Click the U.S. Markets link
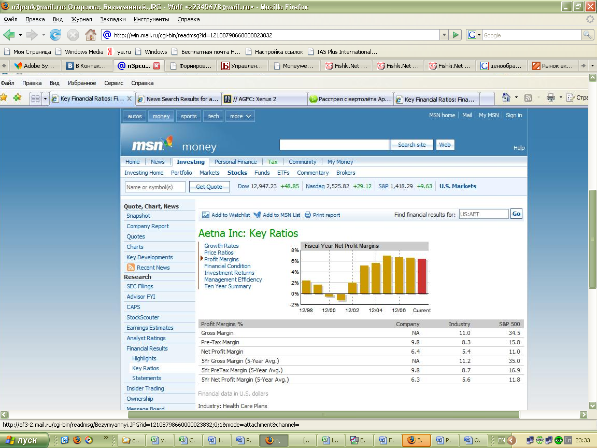The width and height of the screenshot is (597, 448). [458, 186]
